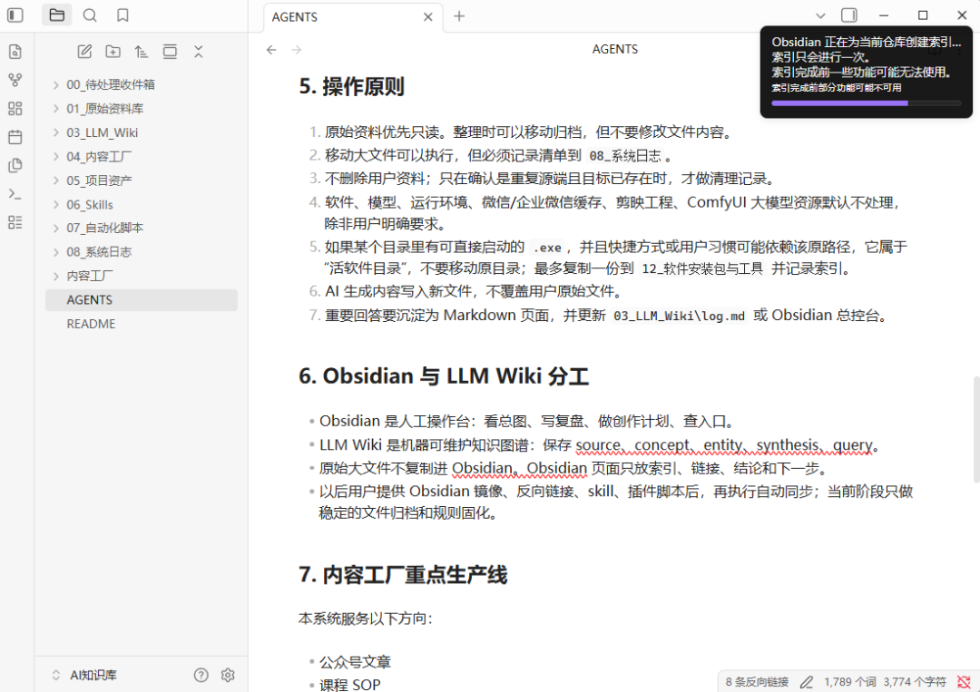980x692 pixels.
Task: Open the bookmarks icon
Action: pyautogui.click(x=122, y=15)
